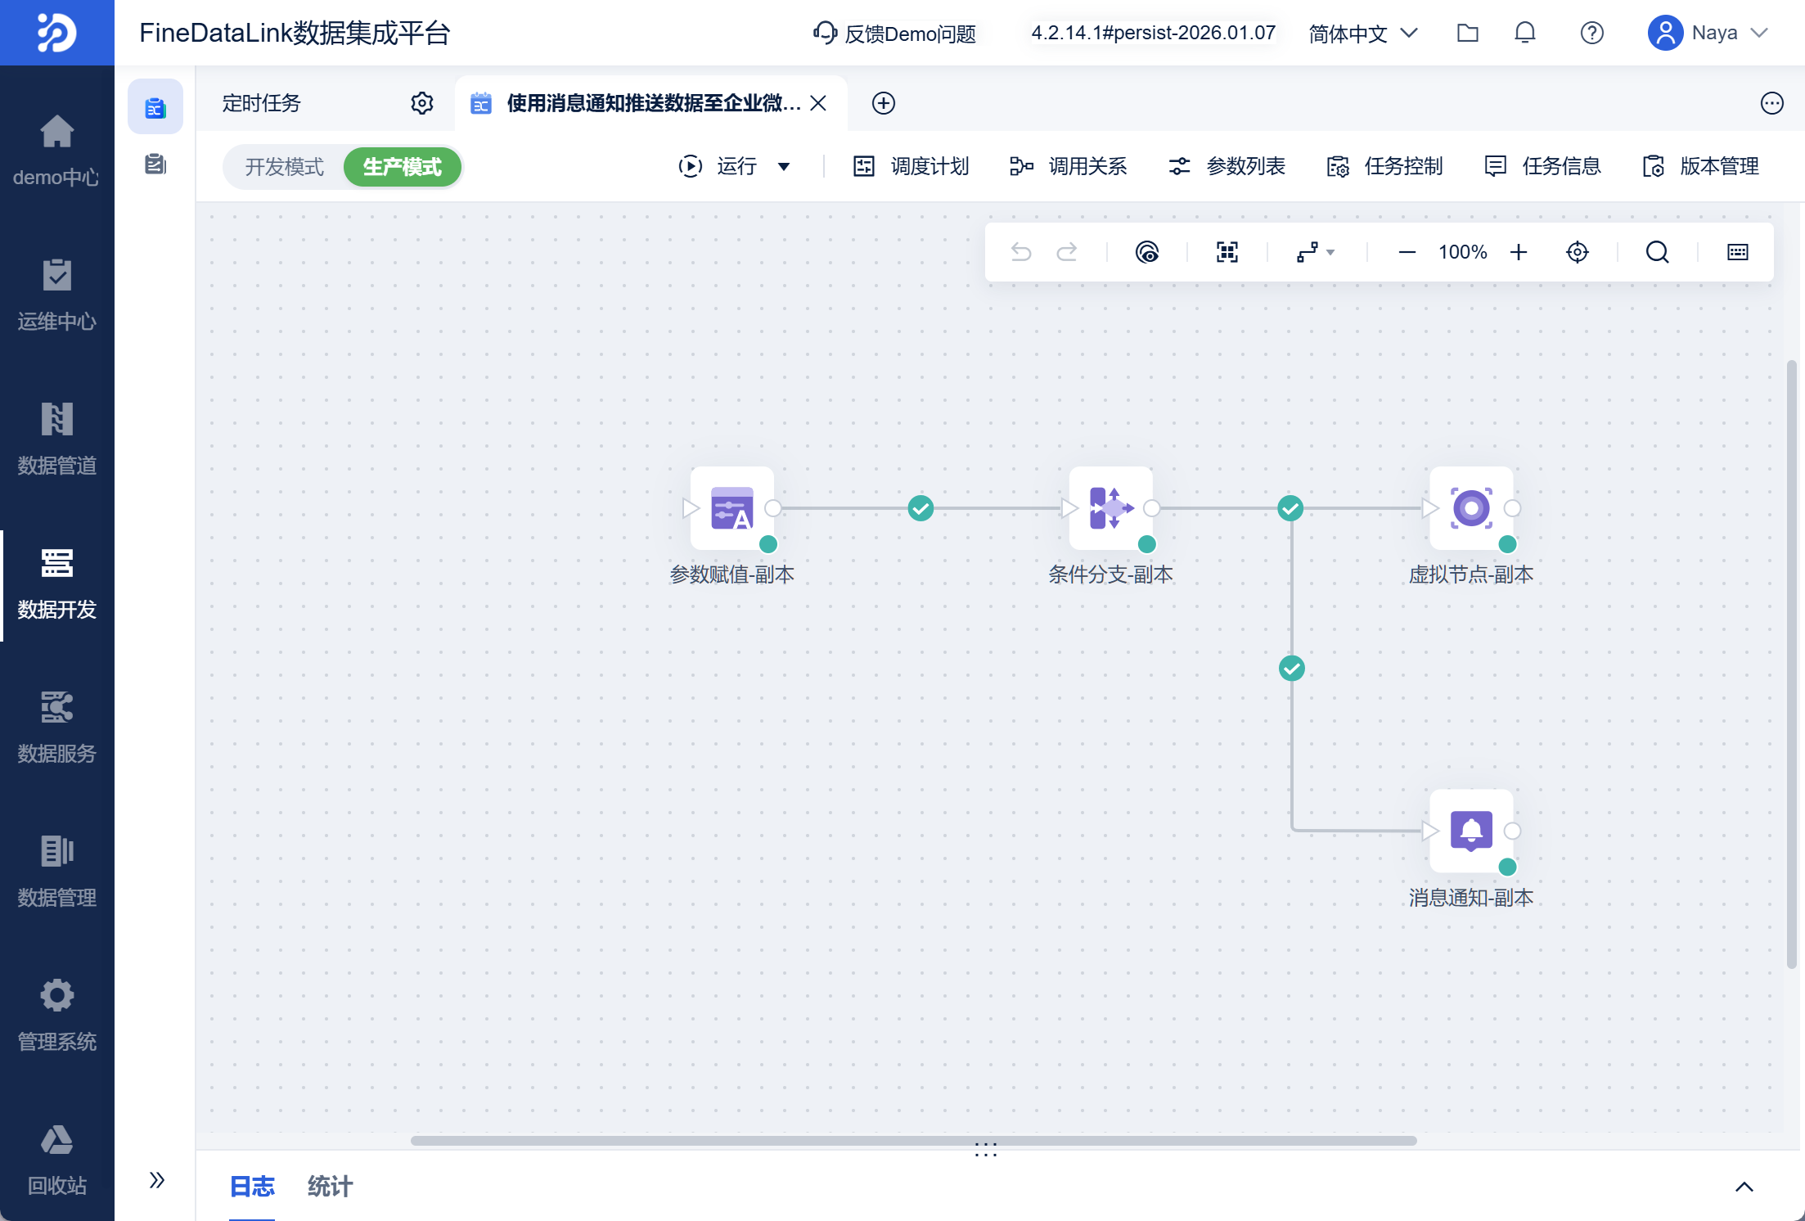The image size is (1805, 1221).
Task: Expand the log panel chevron
Action: pyautogui.click(x=1744, y=1187)
